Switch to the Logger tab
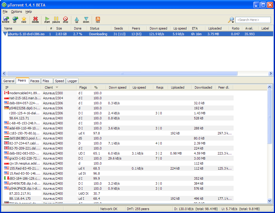275x213 pixels. coord(72,81)
